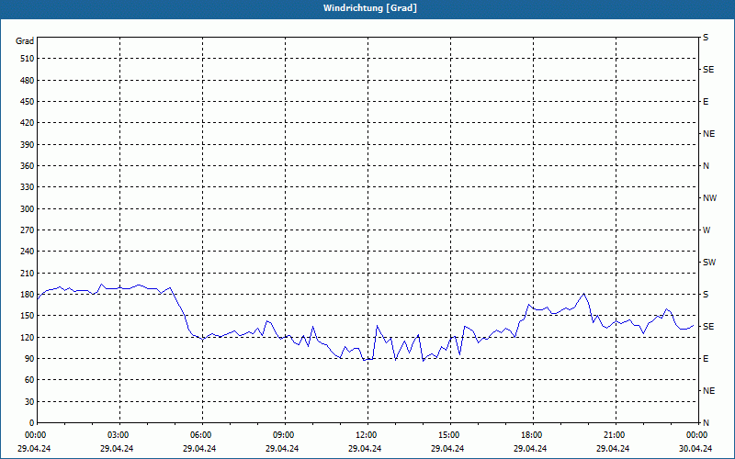Choose the 18:00 time axis label
The height and width of the screenshot is (459, 735).
tap(533, 435)
